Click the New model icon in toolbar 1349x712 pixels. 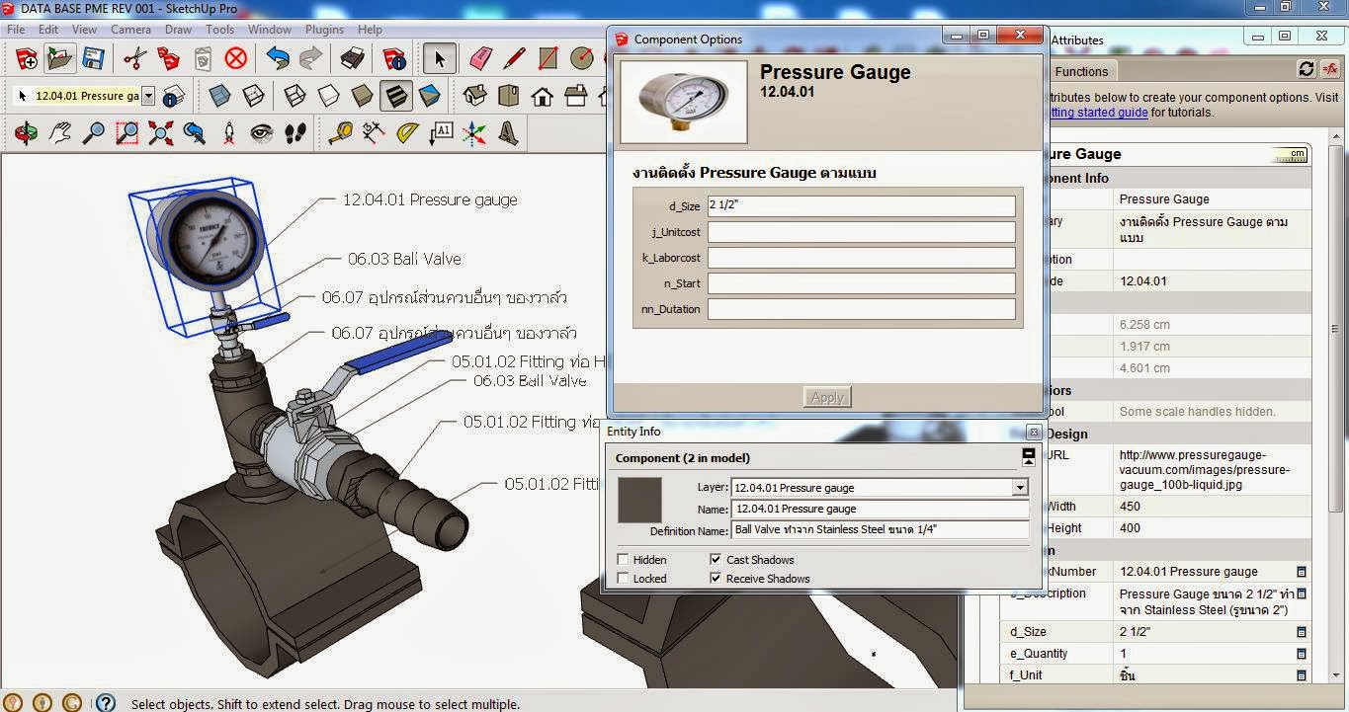(x=27, y=59)
